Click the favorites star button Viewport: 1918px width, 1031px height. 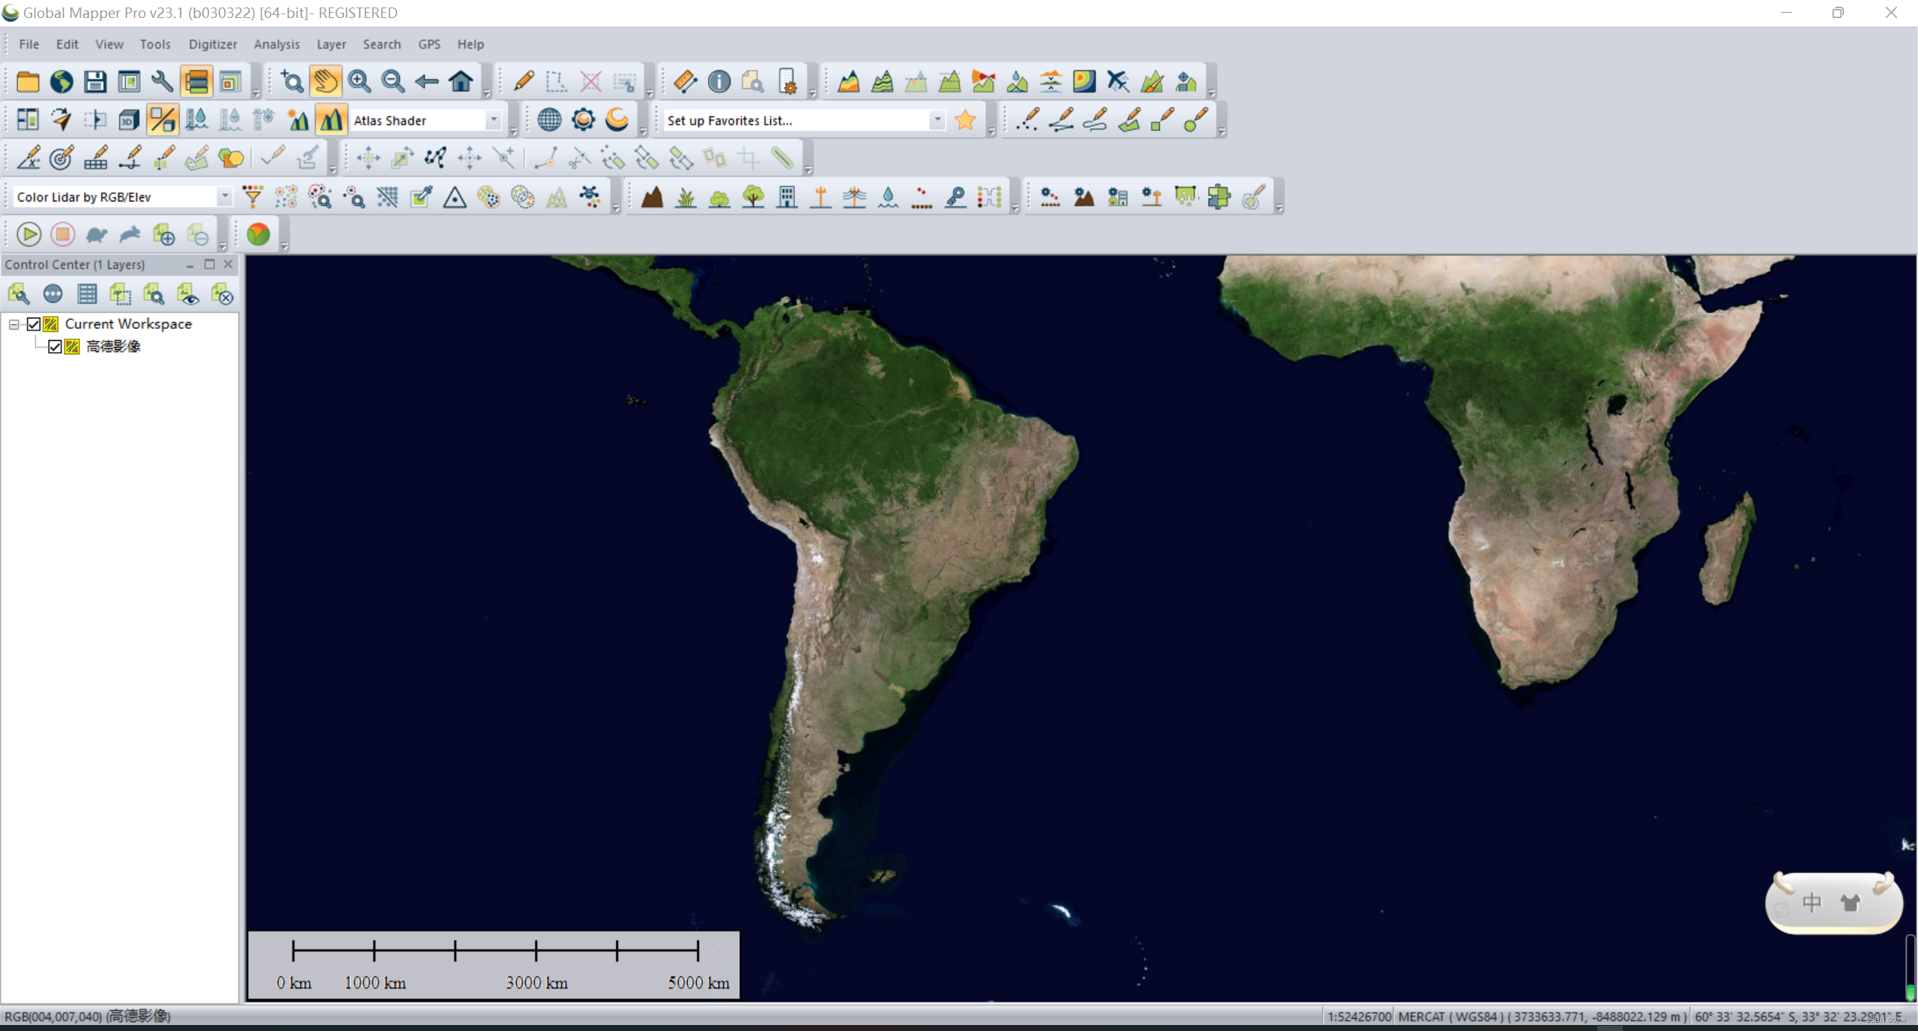coord(966,120)
